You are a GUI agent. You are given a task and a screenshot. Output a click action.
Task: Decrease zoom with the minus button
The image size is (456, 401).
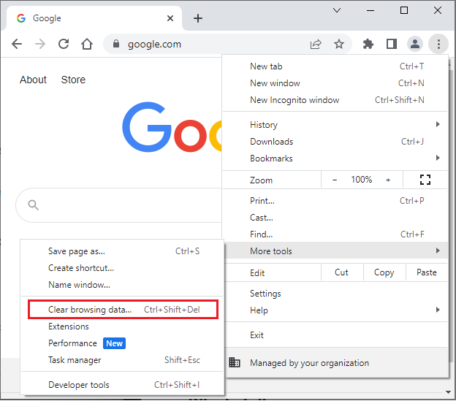coord(335,180)
